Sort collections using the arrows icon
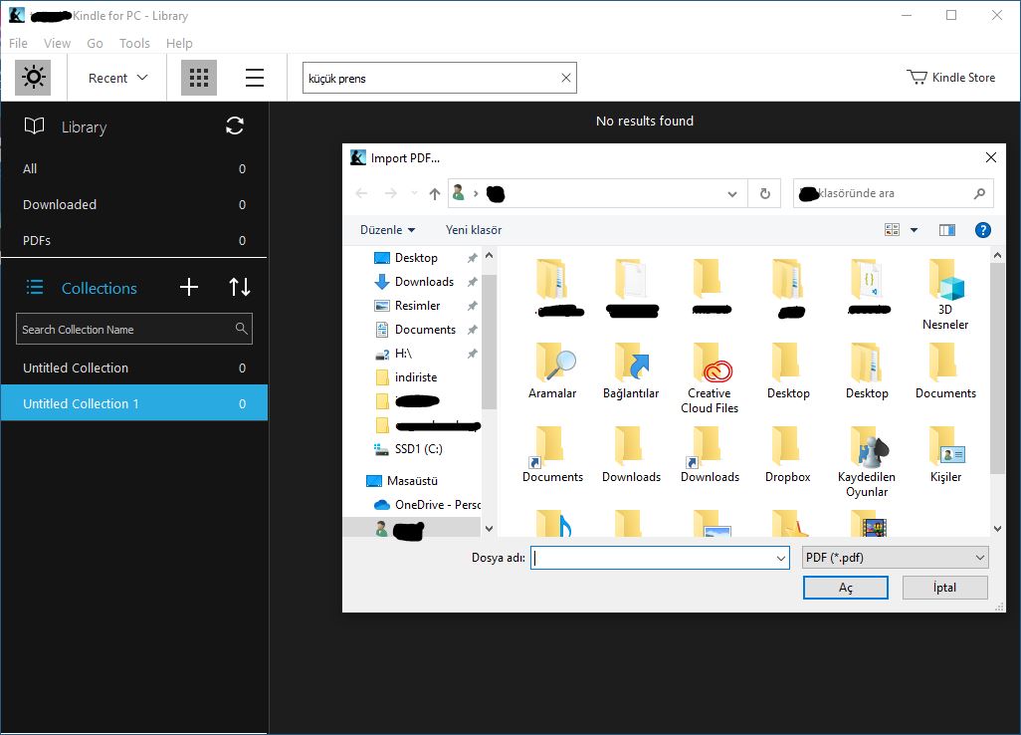The width and height of the screenshot is (1021, 735). 240,287
